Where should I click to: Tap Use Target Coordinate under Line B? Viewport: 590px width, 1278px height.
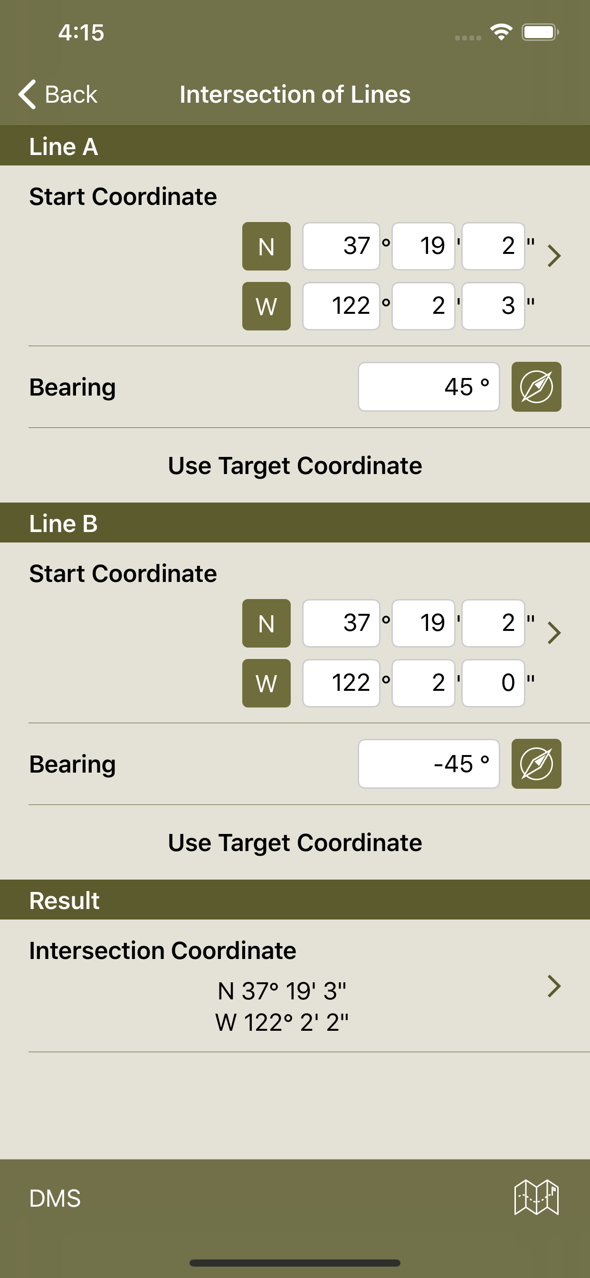(295, 842)
